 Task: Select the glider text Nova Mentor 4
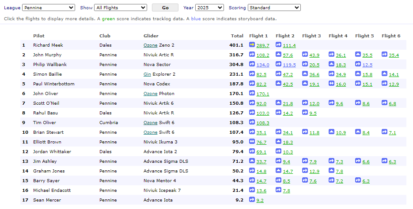click(x=159, y=181)
